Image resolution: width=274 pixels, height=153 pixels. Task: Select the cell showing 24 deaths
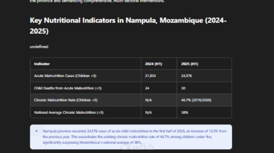point(147,88)
